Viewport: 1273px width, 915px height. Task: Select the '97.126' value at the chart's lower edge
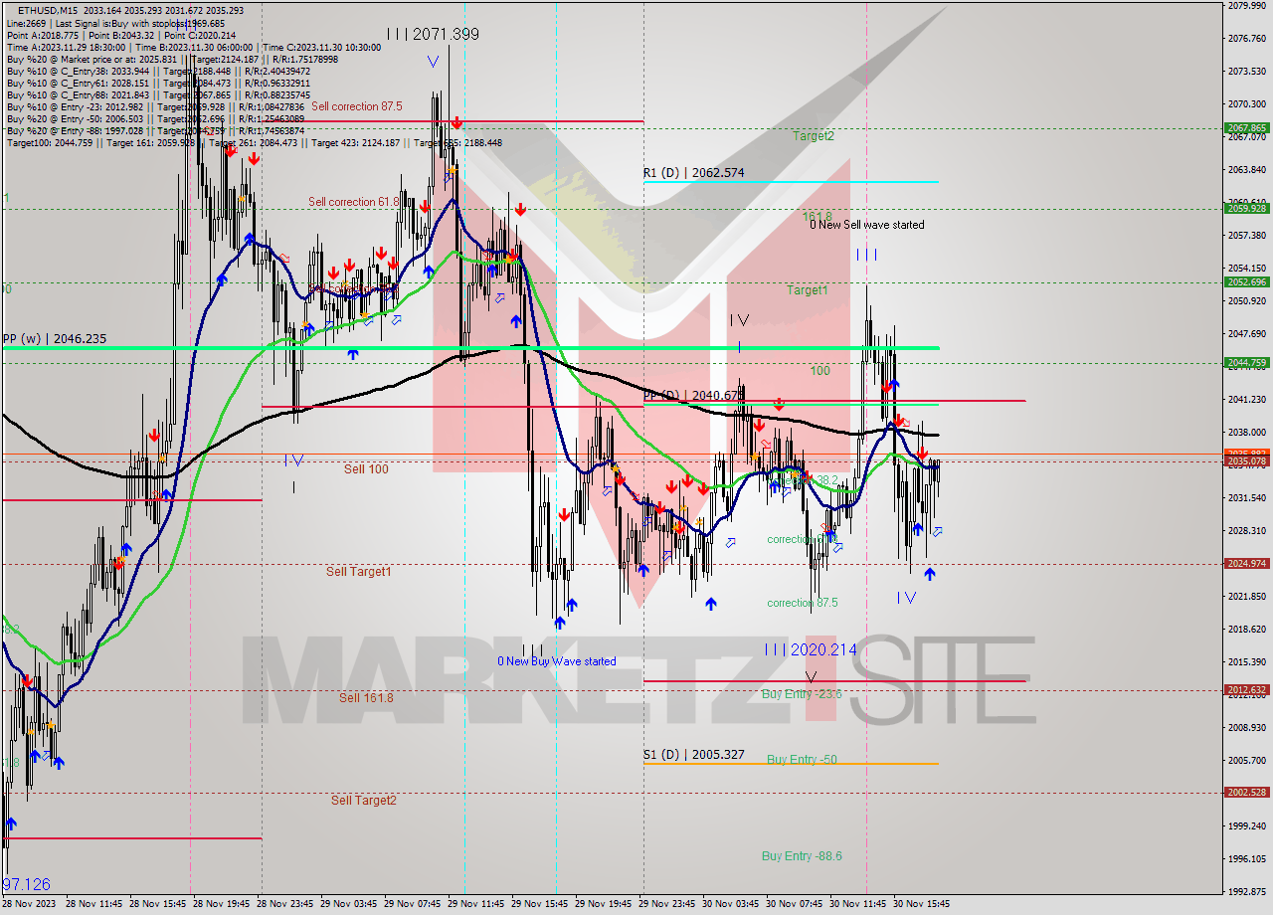[x=26, y=884]
